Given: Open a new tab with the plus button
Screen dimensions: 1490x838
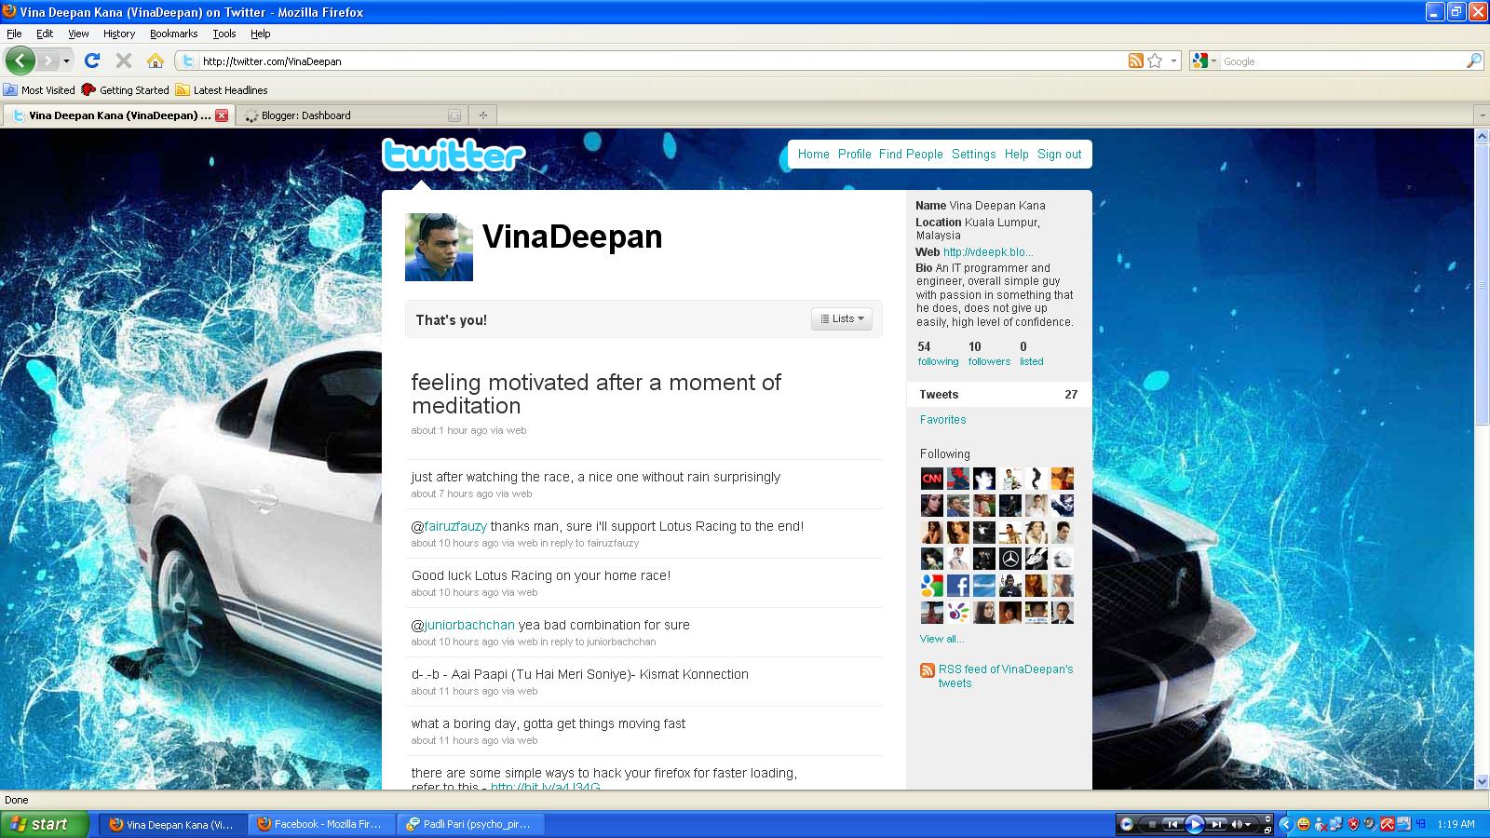Looking at the screenshot, I should 482,115.
